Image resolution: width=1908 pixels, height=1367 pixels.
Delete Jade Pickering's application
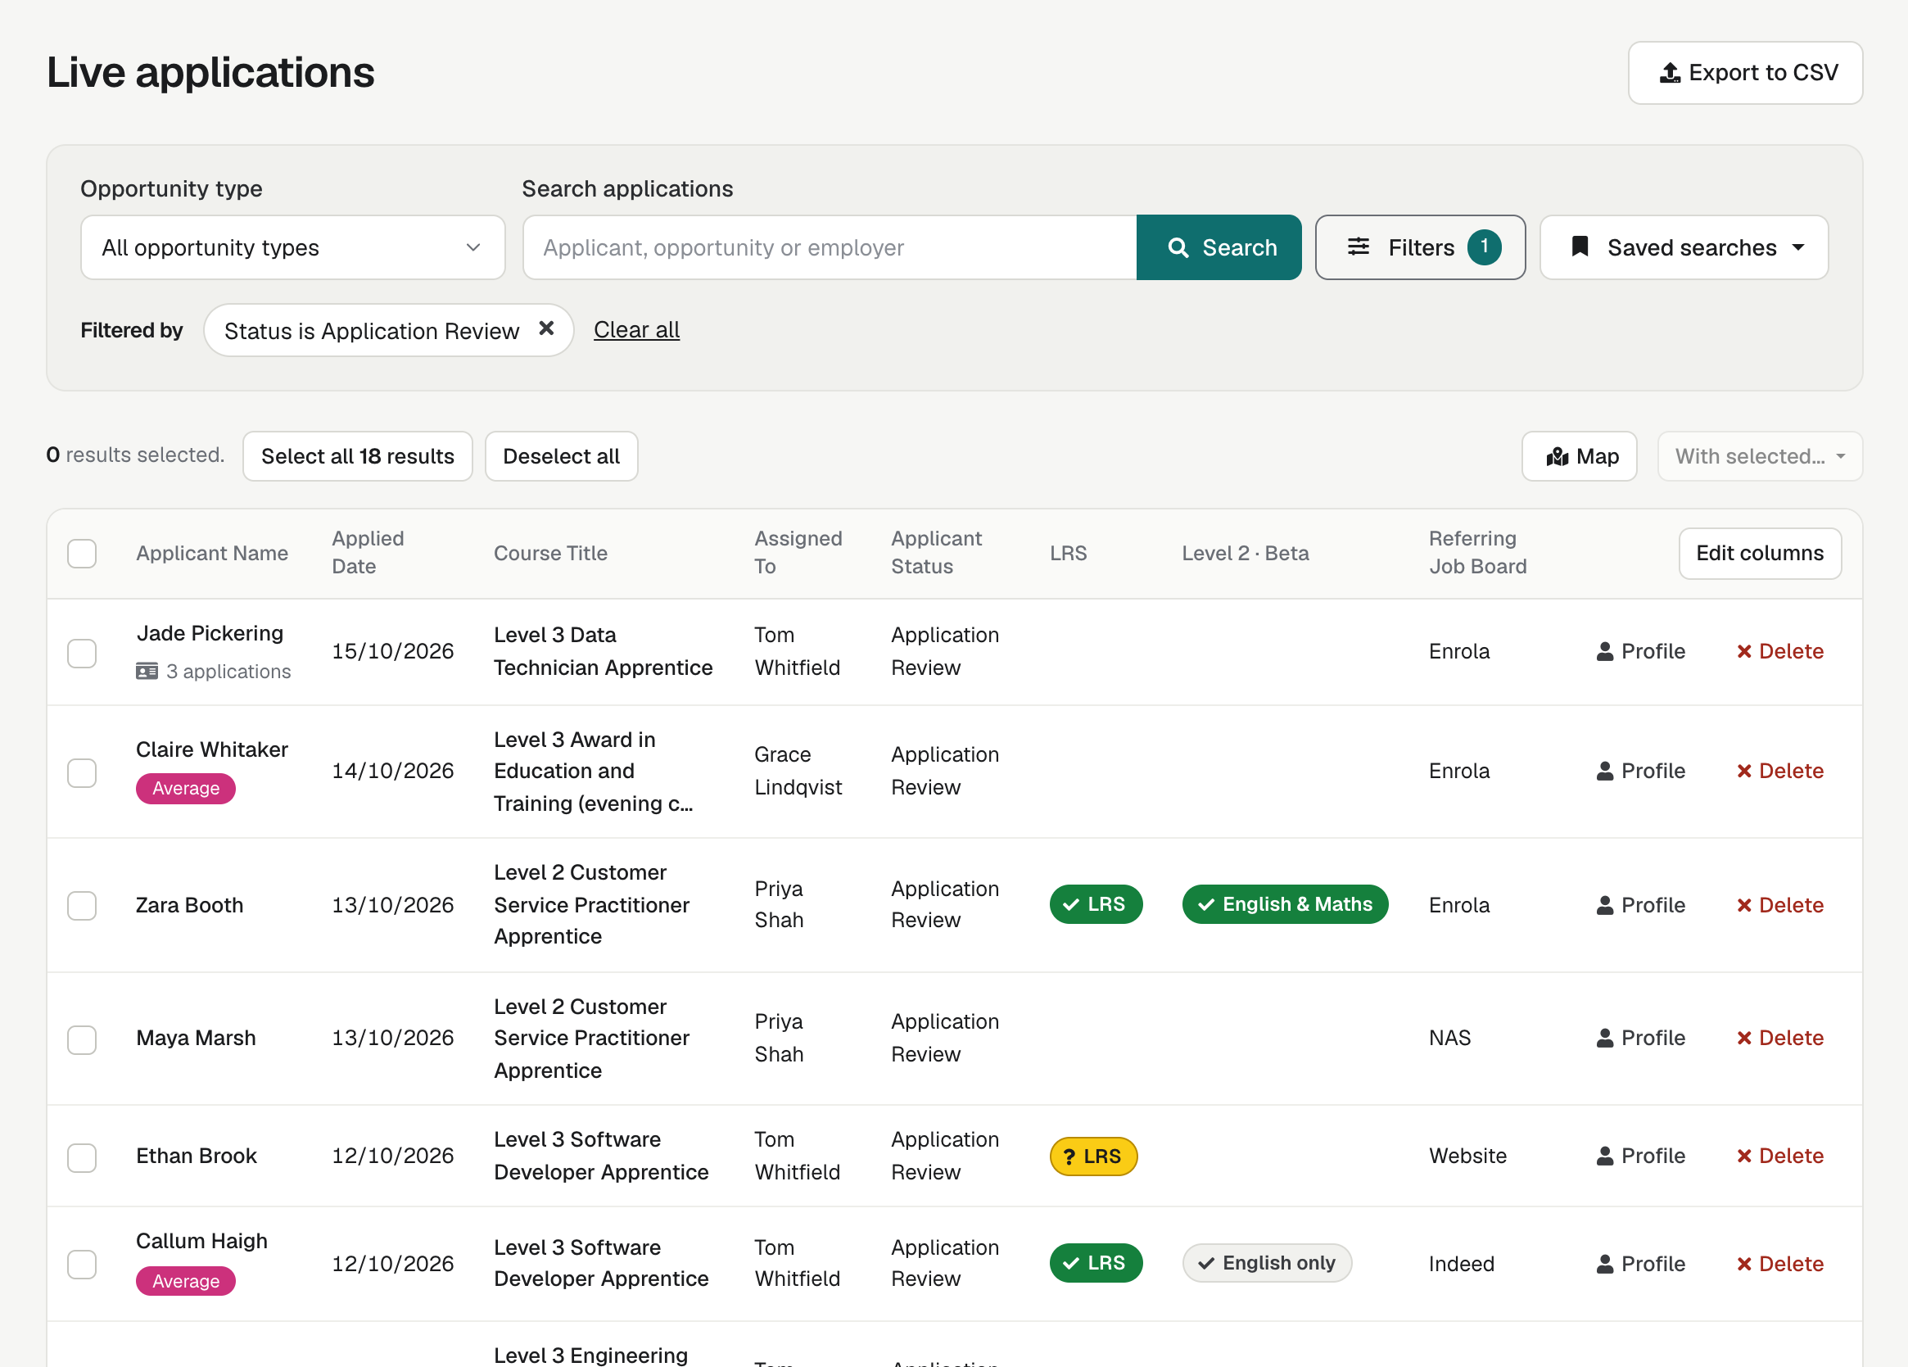coord(1779,651)
